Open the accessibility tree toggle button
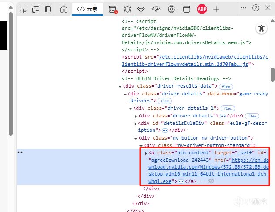Viewport: 275px width, 212px height. (x=262, y=28)
